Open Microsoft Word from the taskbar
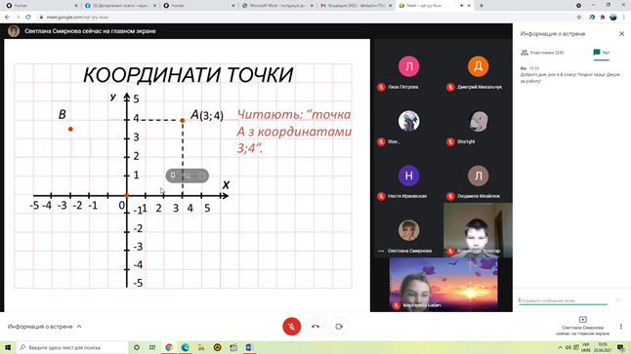 pyautogui.click(x=249, y=347)
